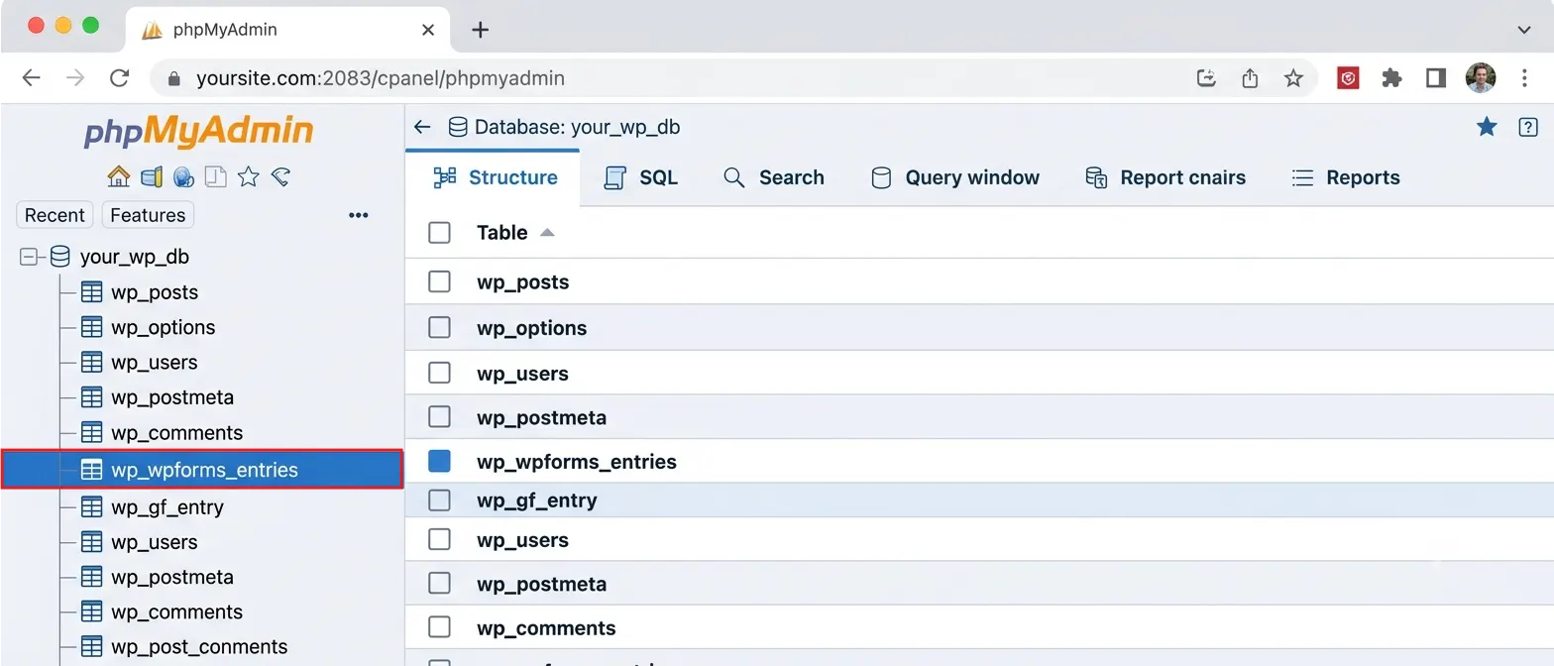Click the address bar URL field
1554x666 pixels.
pyautogui.click(x=733, y=78)
